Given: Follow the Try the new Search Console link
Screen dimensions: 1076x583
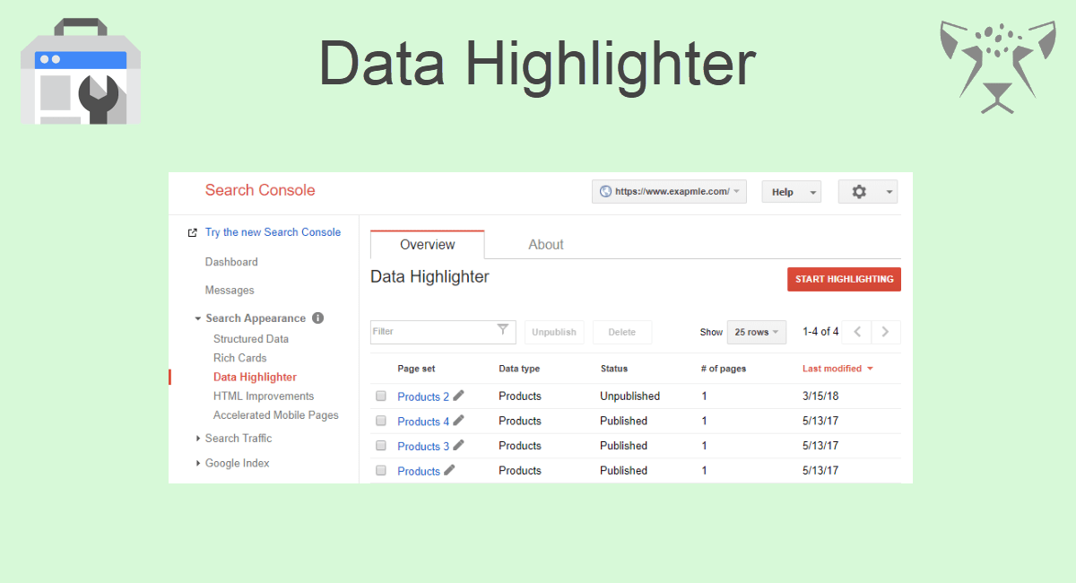Looking at the screenshot, I should [x=273, y=232].
